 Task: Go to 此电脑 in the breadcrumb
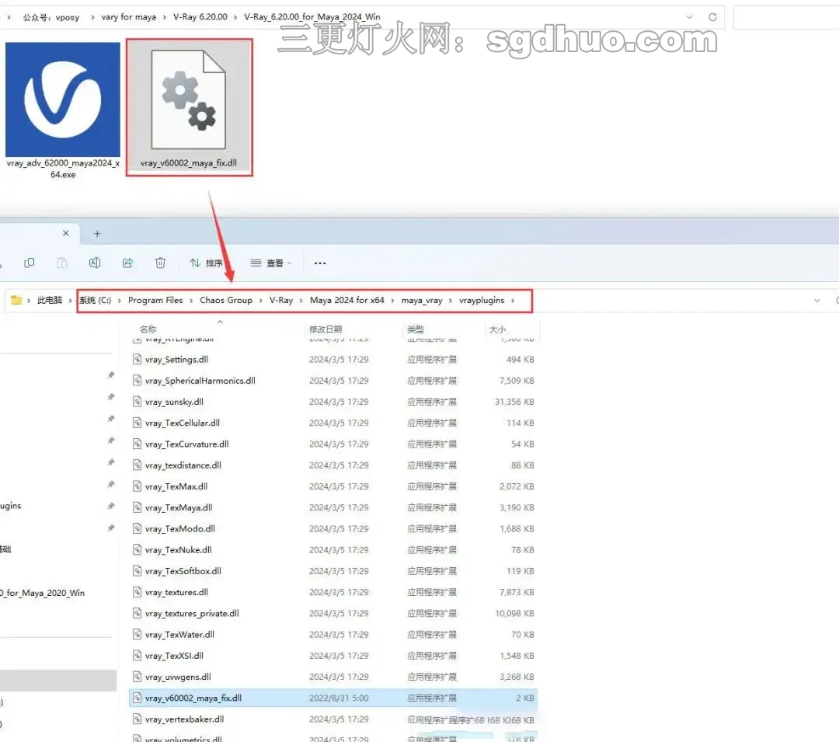[x=50, y=300]
